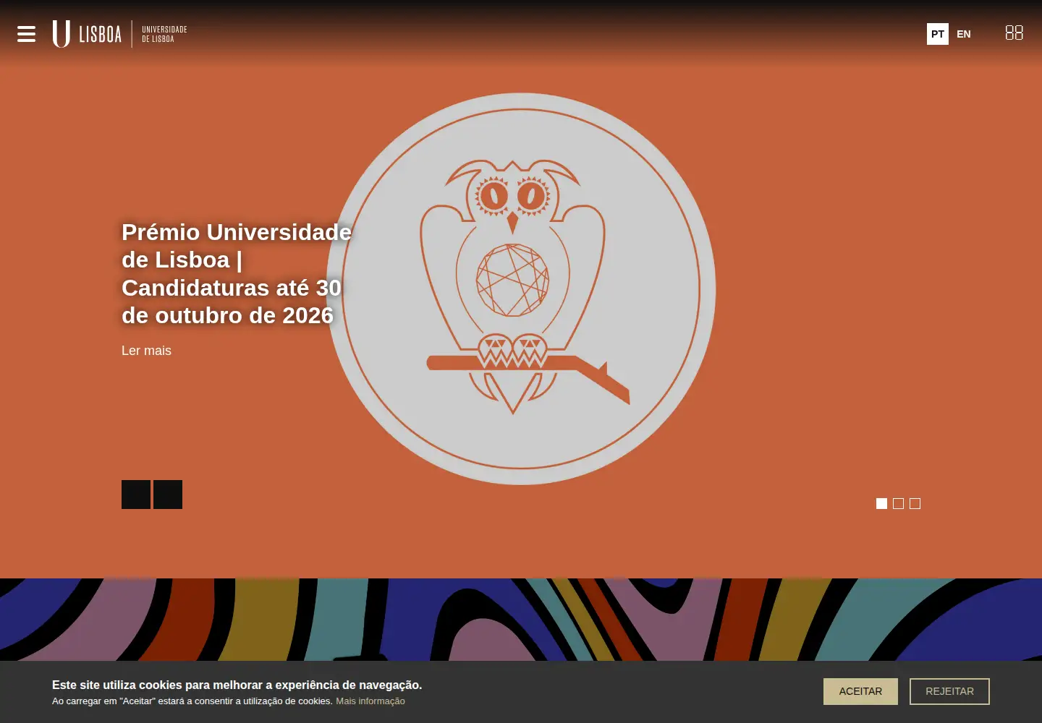This screenshot has width=1042, height=723.
Task: Select the second slide indicator
Action: [x=898, y=503]
